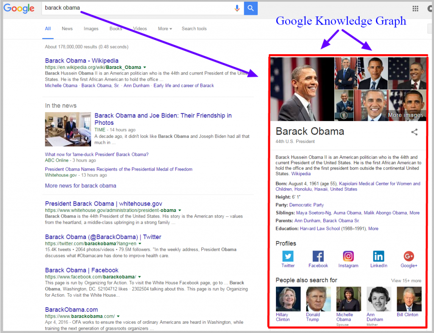Click More in the Education row

pos(373,229)
